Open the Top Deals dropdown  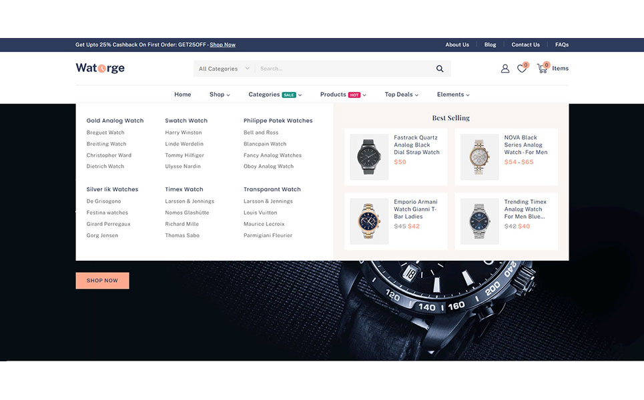pyautogui.click(x=401, y=95)
